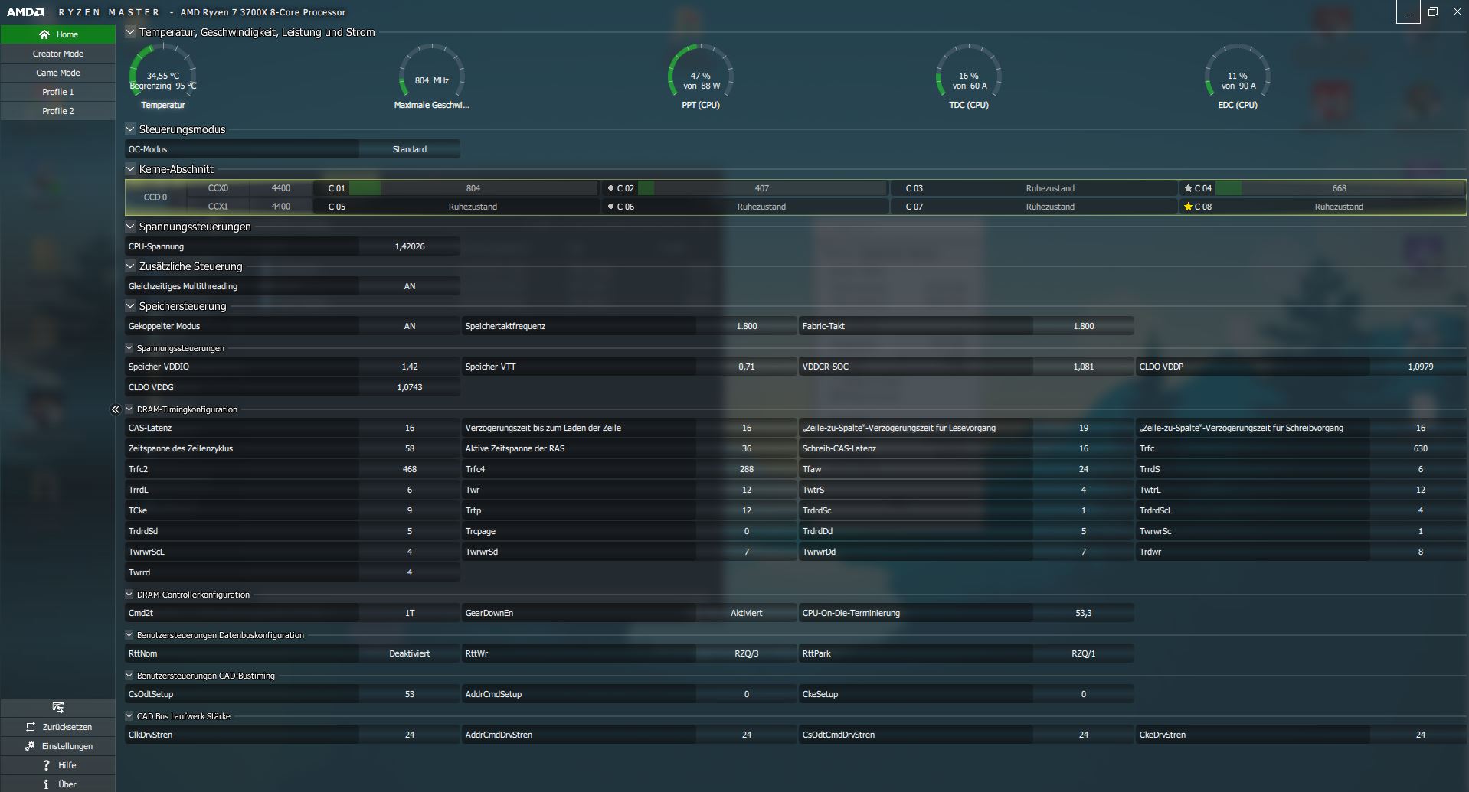1469x792 pixels.
Task: Collapse the Temperatur, Geschwindigkeit section
Action: coord(130,32)
